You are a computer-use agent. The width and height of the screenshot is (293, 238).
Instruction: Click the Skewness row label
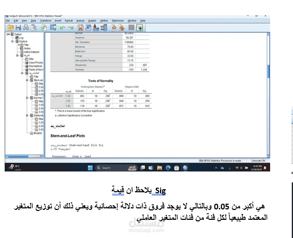[81, 65]
